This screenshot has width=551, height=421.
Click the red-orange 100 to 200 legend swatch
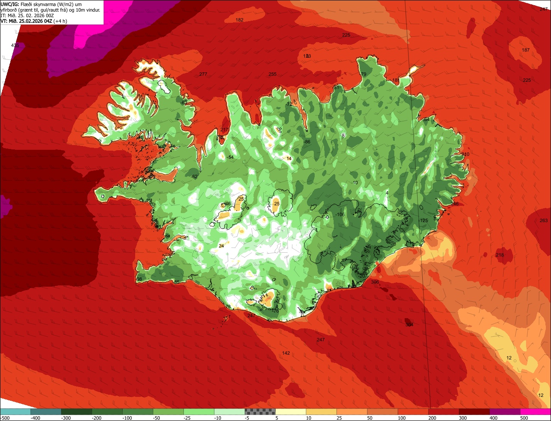click(413, 412)
